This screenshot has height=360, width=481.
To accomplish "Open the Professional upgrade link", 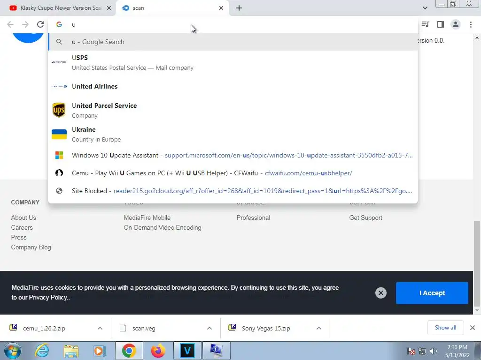I will pyautogui.click(x=253, y=217).
